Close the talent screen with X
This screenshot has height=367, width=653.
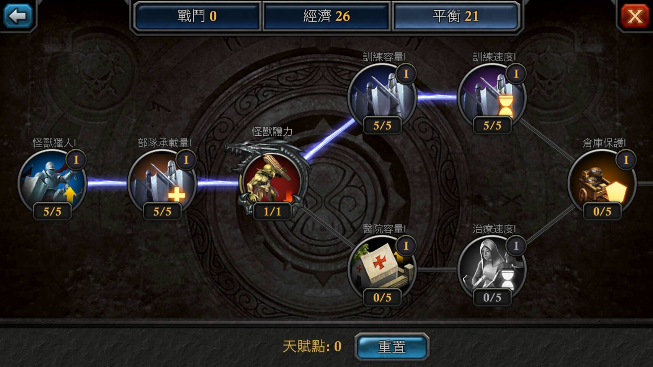[x=635, y=16]
